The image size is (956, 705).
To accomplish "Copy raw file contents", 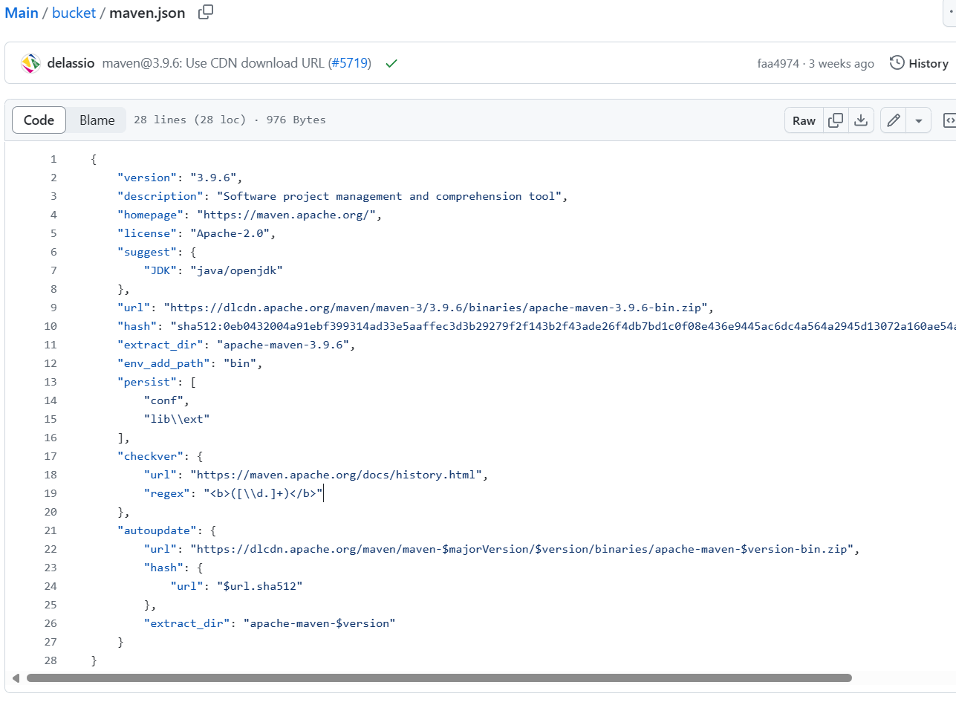I will (x=836, y=120).
